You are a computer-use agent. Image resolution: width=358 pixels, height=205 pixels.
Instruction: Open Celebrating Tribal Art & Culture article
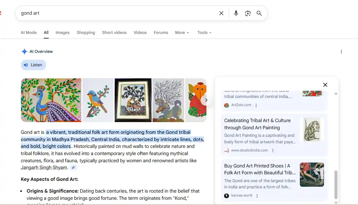[257, 124]
